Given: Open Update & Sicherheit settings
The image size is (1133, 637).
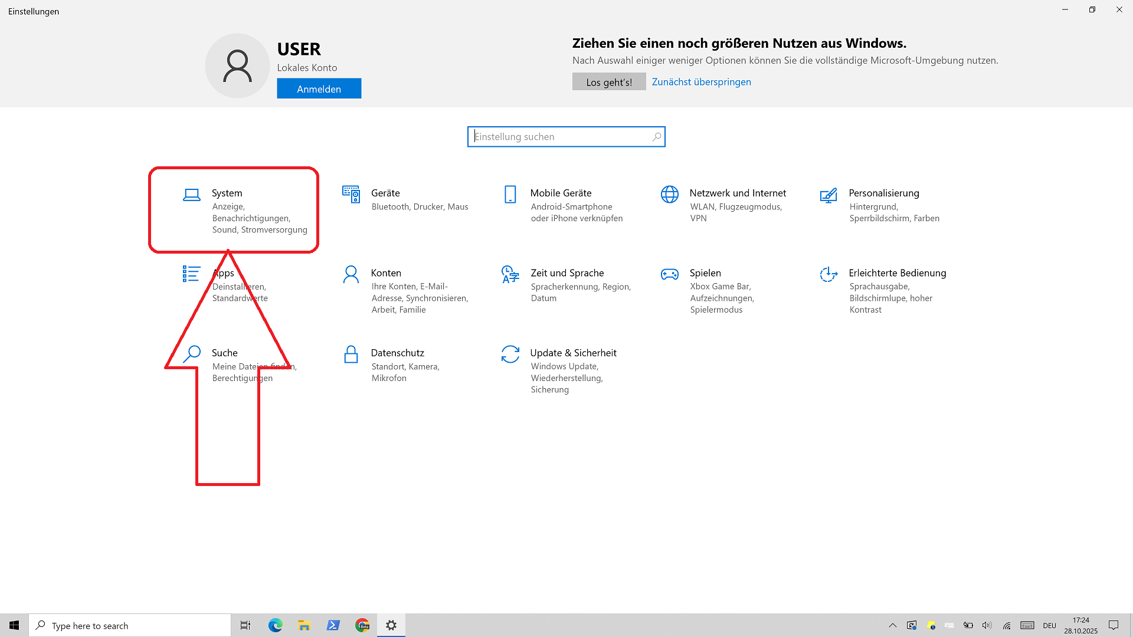Looking at the screenshot, I should tap(572, 353).
